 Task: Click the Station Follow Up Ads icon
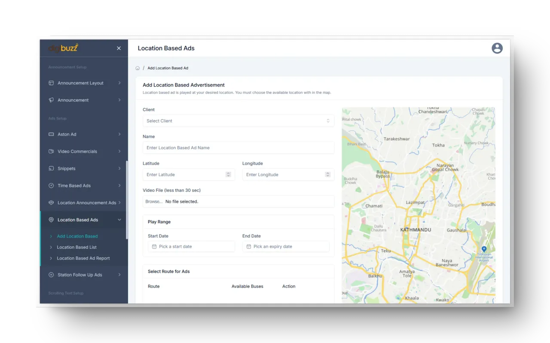(51, 275)
